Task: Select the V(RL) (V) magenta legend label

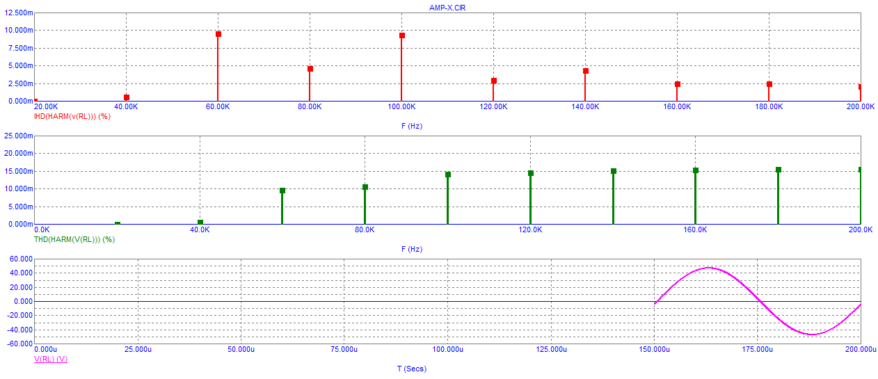Action: pos(51,359)
